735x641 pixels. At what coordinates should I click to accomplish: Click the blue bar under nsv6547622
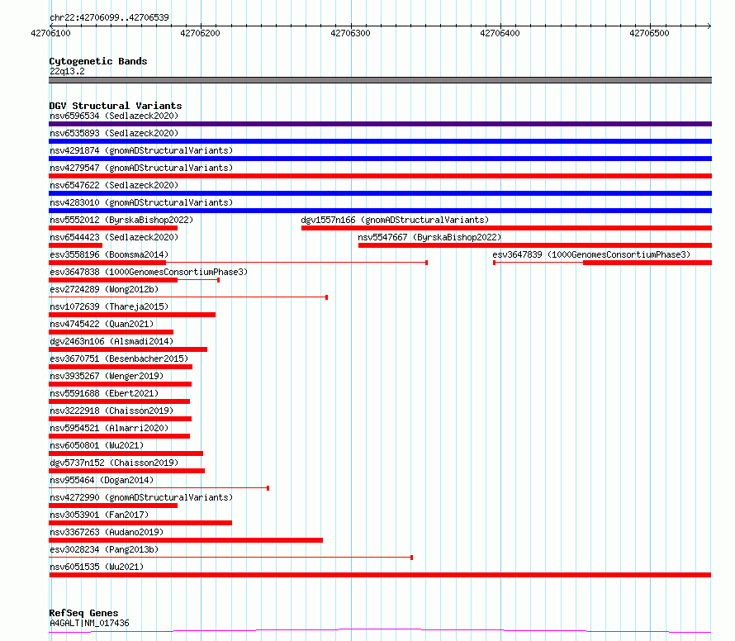pos(380,193)
